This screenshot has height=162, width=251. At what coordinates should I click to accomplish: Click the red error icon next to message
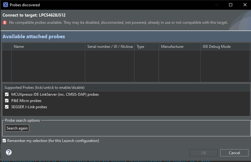(5, 23)
